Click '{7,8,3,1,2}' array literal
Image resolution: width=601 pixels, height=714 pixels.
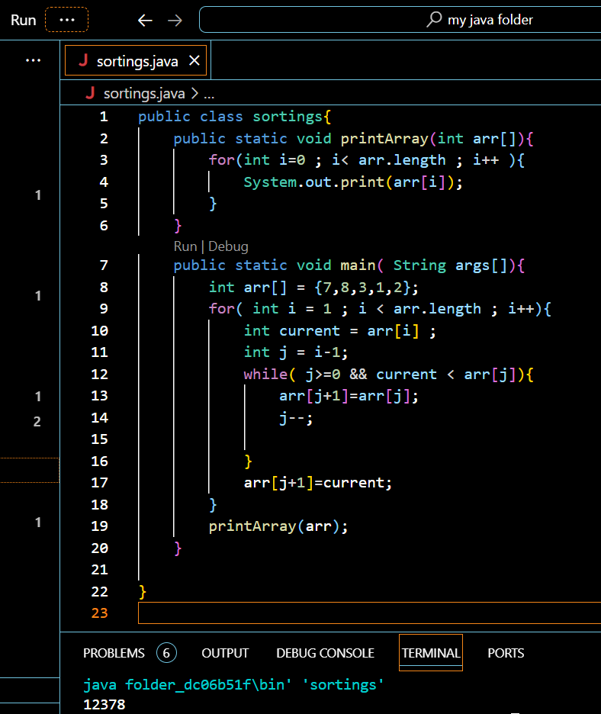(362, 288)
